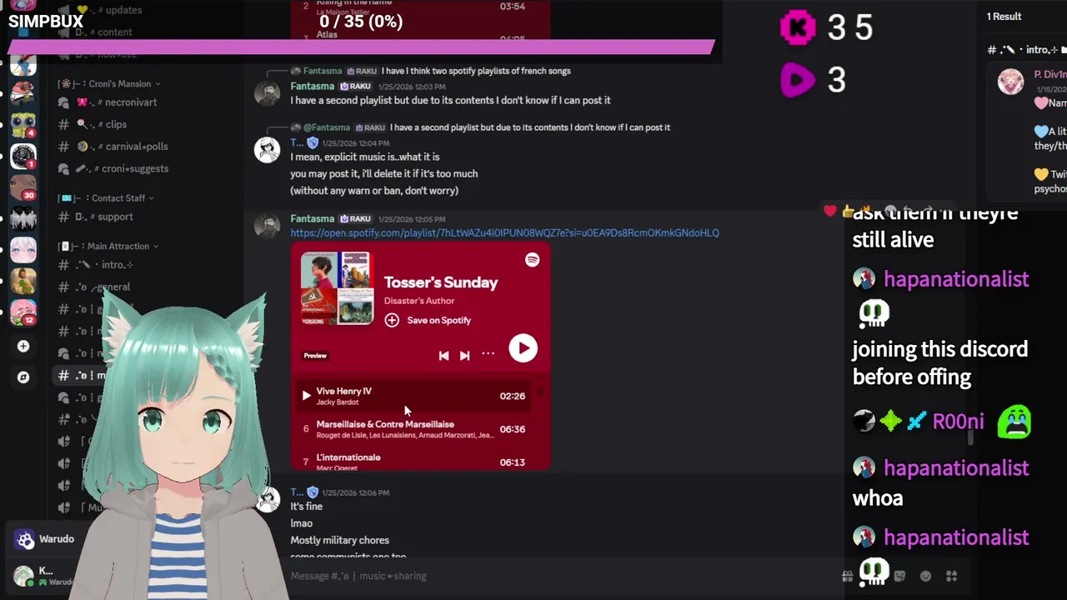The image size is (1067, 600).
Task: Click the replied-to Fantasma message preview
Action: point(529,127)
